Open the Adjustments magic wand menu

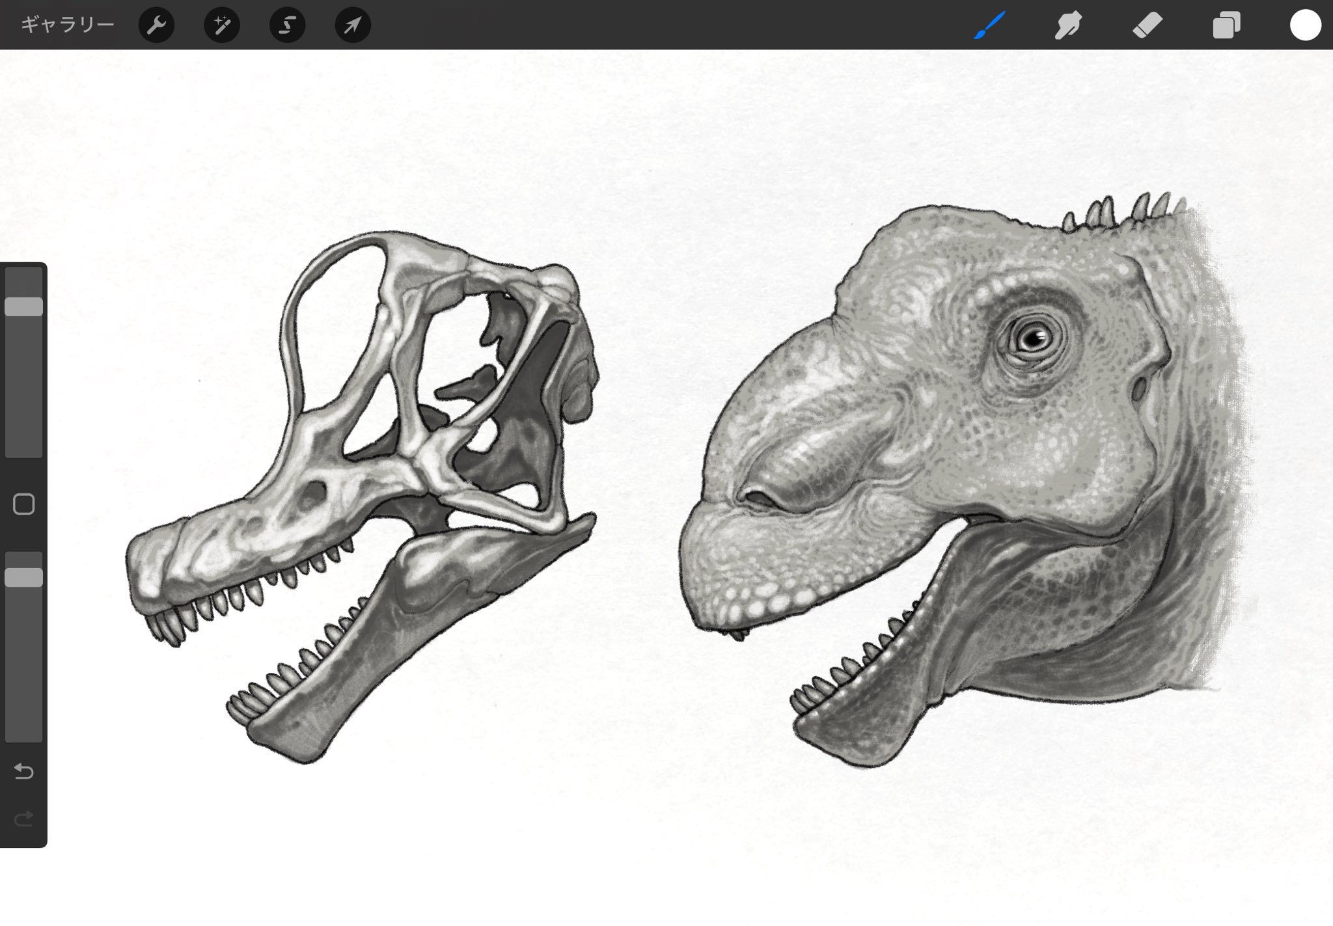tap(222, 25)
